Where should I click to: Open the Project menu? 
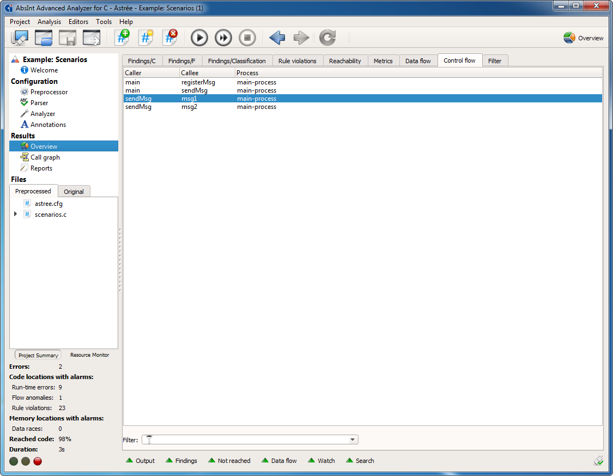(20, 22)
